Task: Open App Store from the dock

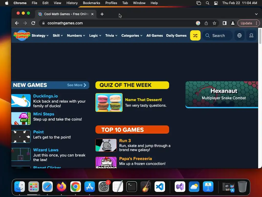Action: click(x=90, y=187)
